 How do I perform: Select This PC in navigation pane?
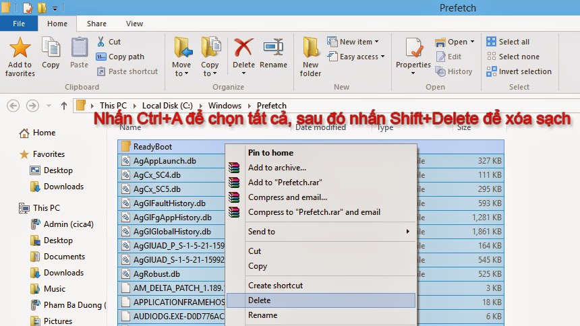pyautogui.click(x=39, y=208)
